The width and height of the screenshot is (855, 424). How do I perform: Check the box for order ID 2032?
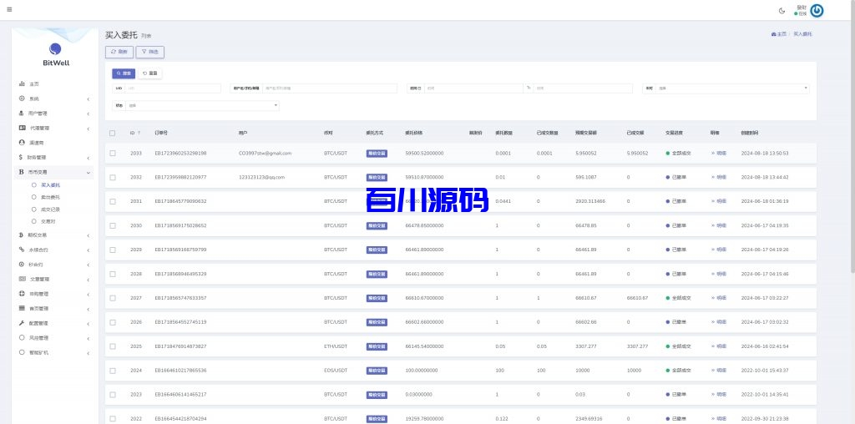coord(113,177)
